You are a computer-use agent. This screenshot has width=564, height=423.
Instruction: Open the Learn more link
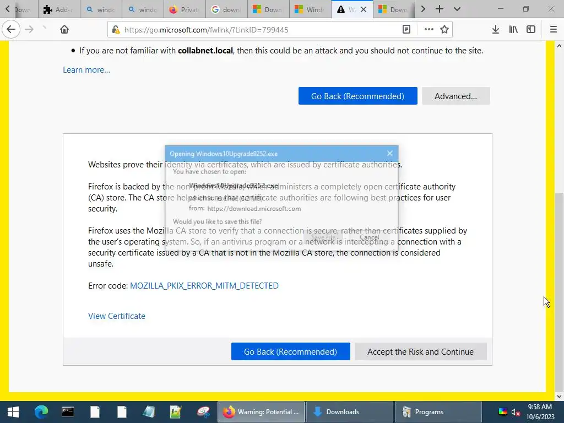(x=86, y=70)
